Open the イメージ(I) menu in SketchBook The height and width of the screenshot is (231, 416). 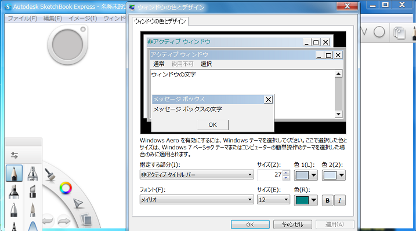click(x=83, y=19)
